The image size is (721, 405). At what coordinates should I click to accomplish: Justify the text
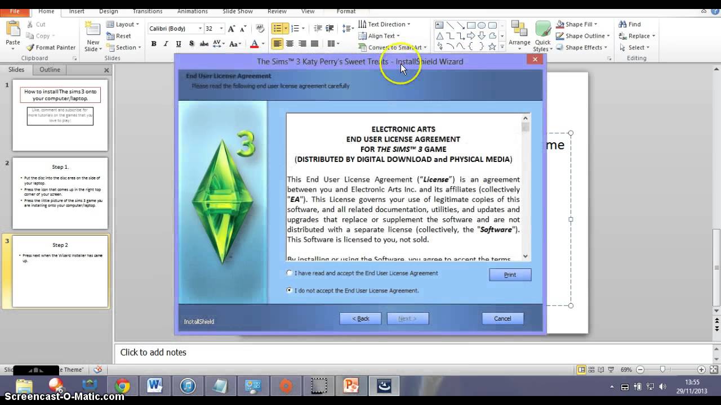(x=314, y=44)
